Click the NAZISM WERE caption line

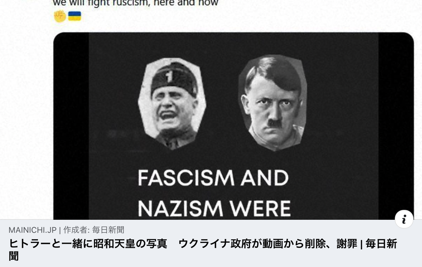pyautogui.click(x=214, y=208)
